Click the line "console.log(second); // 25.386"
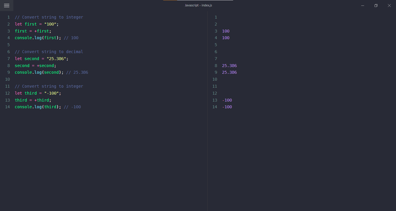Screen dimensions: 396x211 [x=51, y=72]
